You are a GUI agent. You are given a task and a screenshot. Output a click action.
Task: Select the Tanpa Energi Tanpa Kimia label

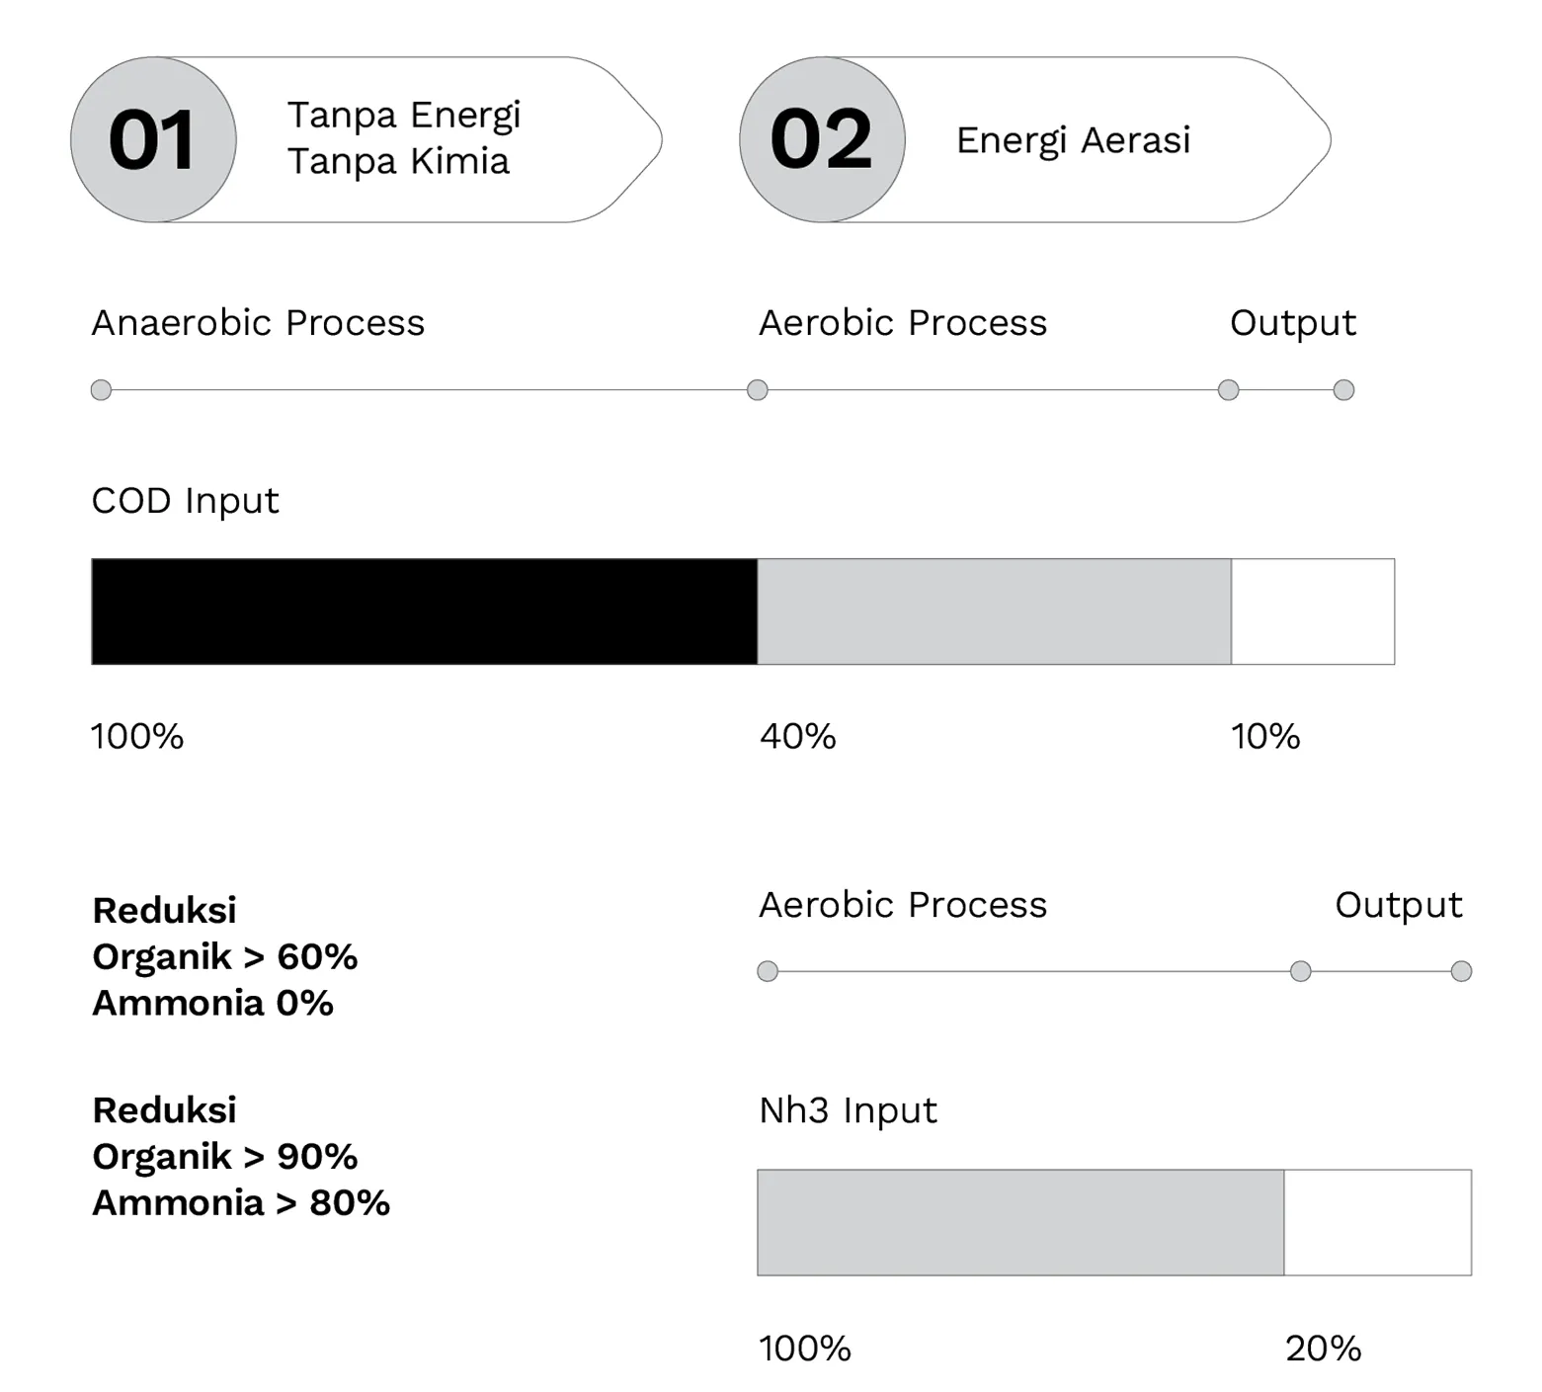403,137
